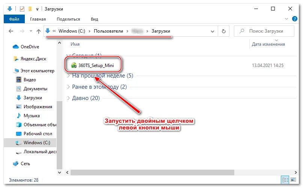Click the 360TS_Setup_Mini file icon

click(x=74, y=66)
